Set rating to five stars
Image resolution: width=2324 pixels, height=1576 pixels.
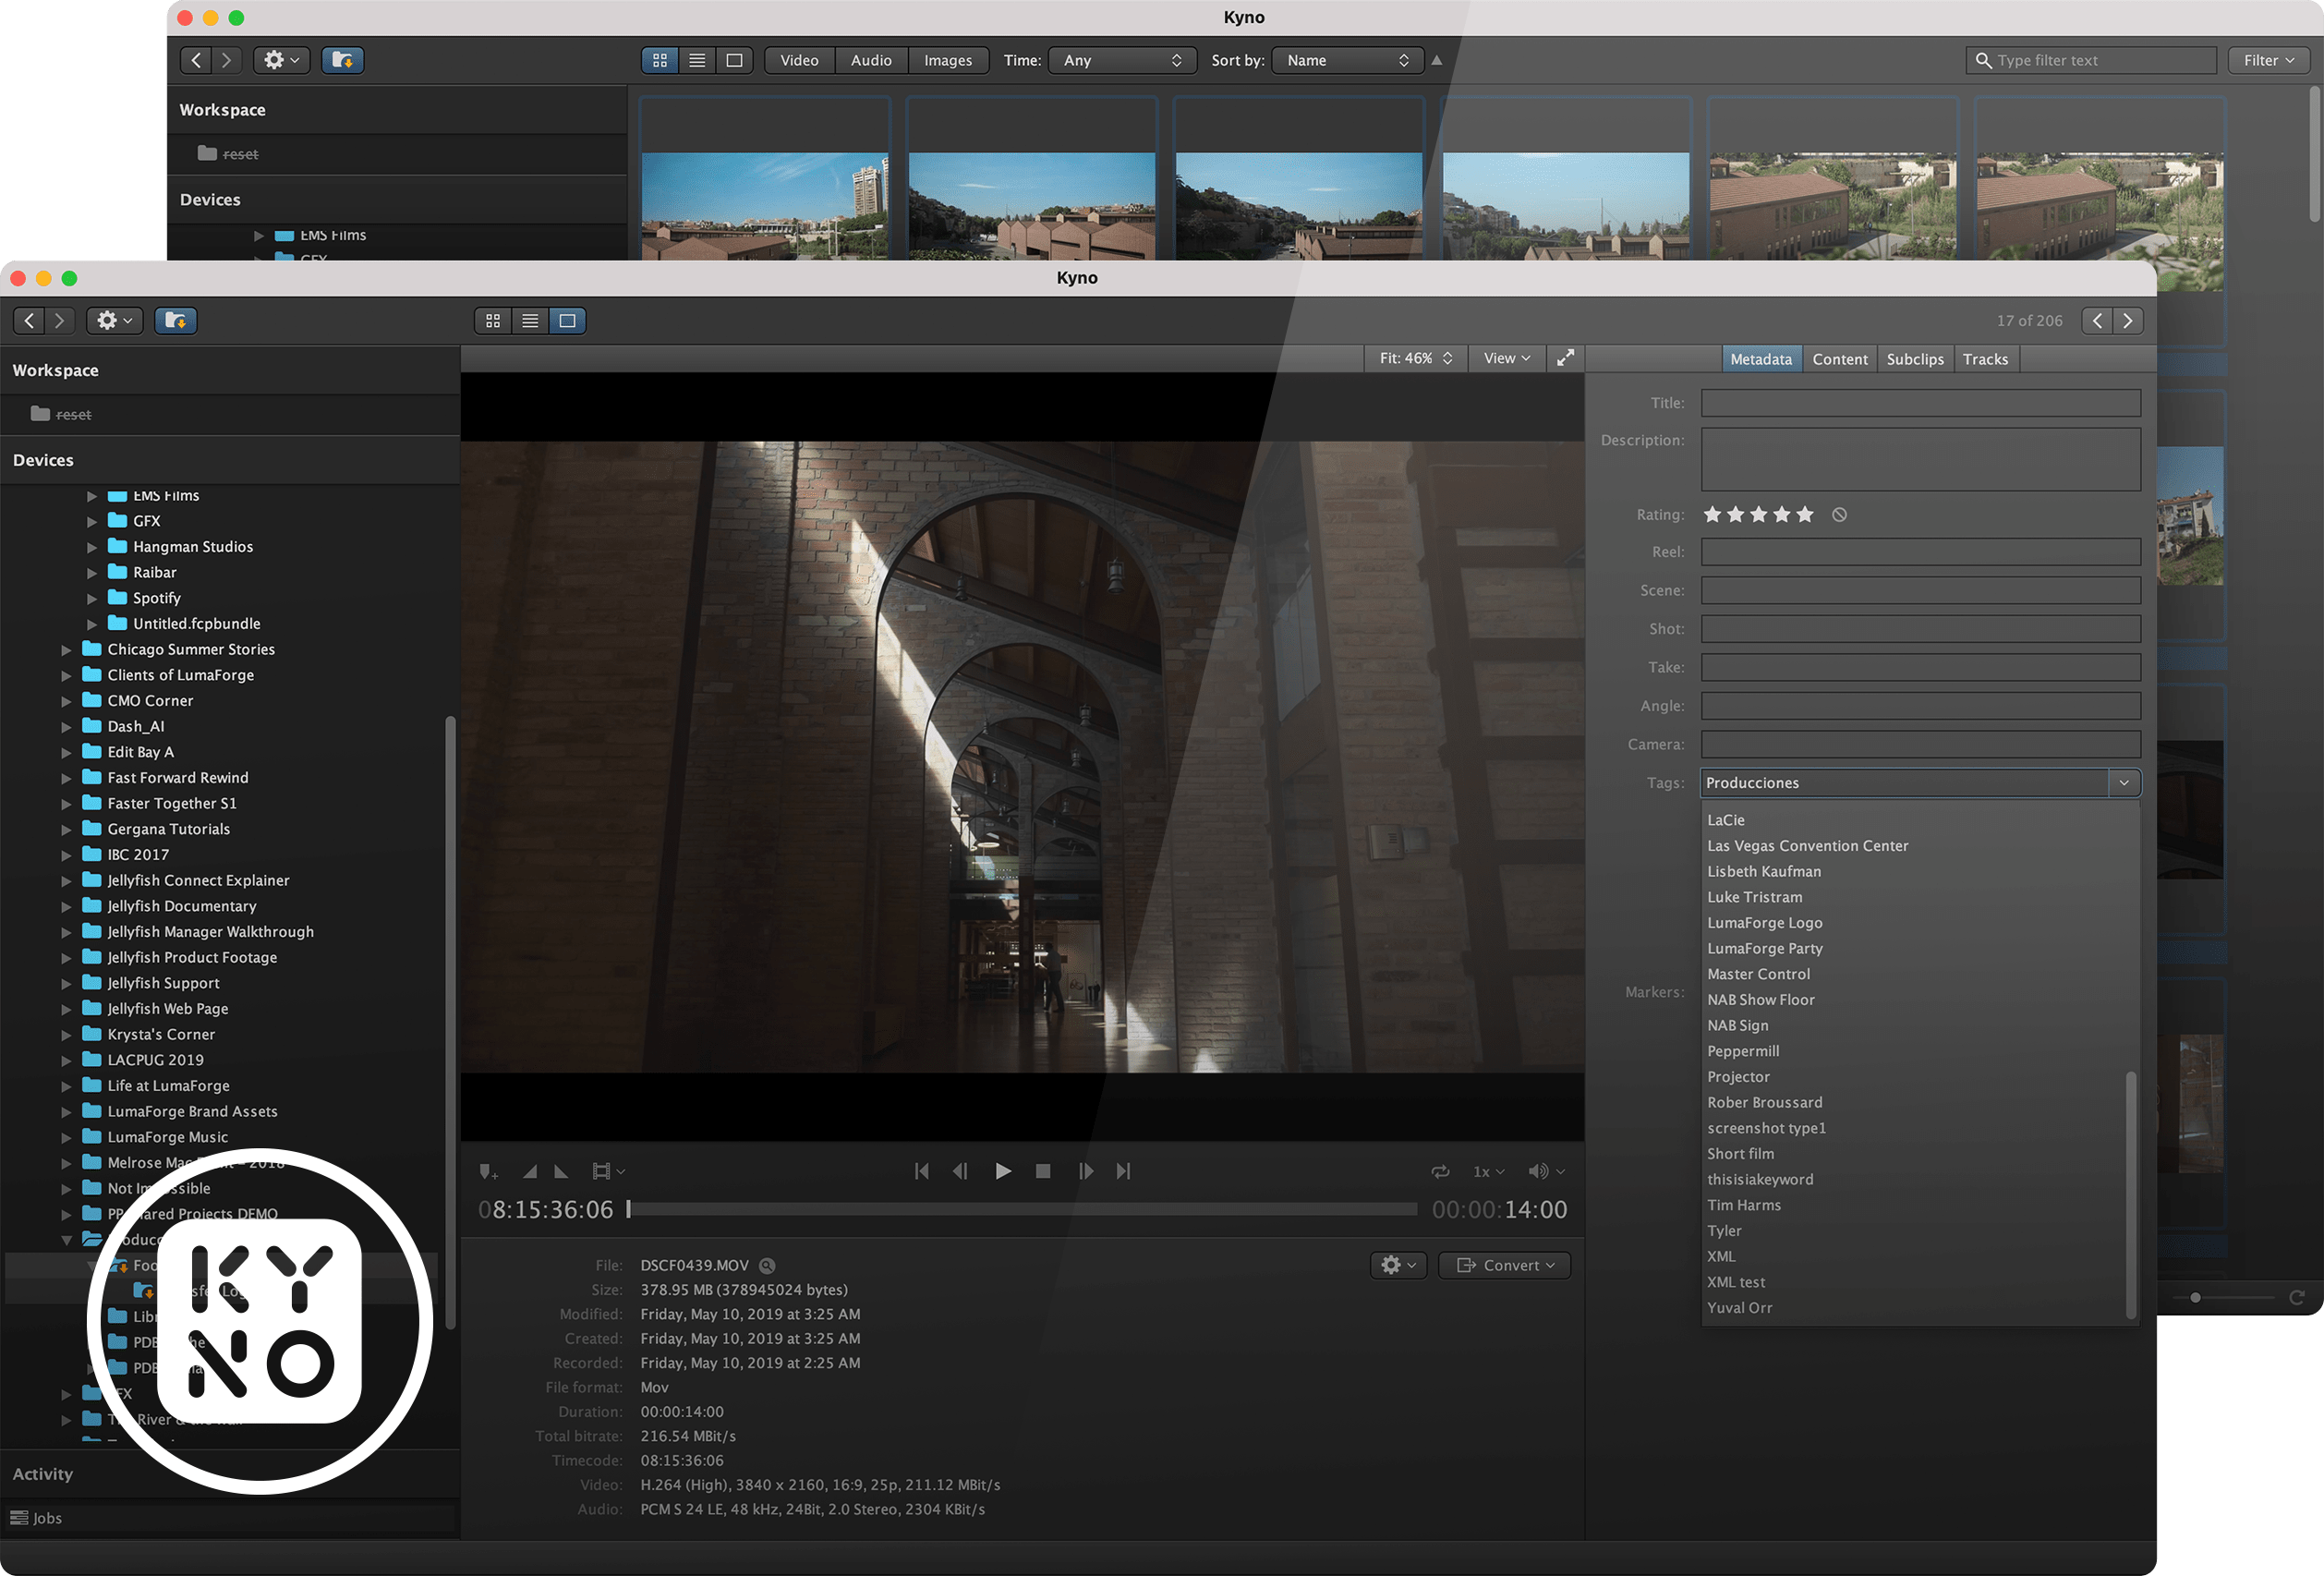click(1804, 514)
